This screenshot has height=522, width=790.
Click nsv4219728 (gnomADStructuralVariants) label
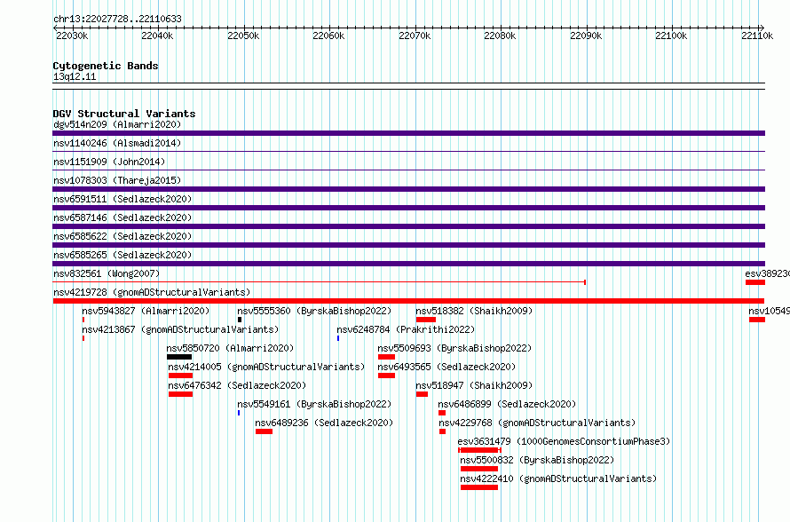pyautogui.click(x=152, y=292)
